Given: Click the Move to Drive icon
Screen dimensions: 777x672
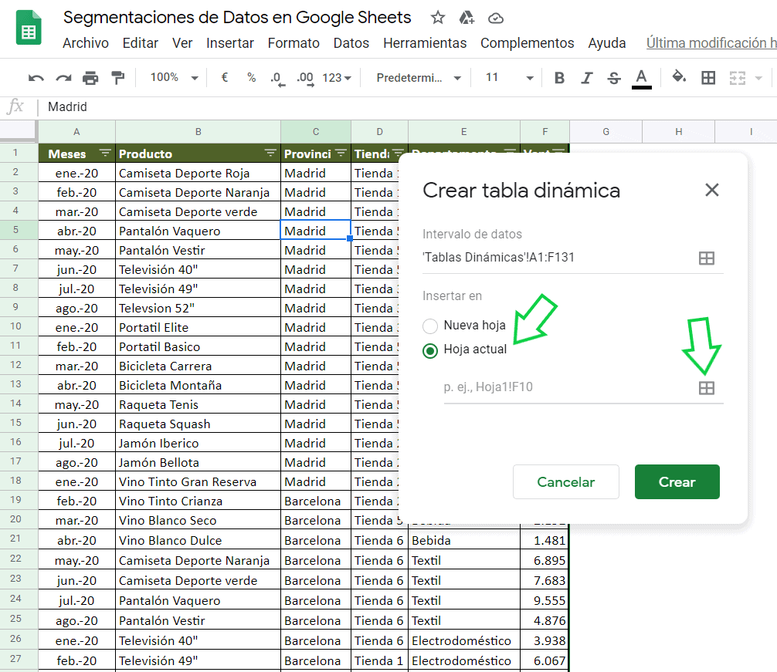Looking at the screenshot, I should pyautogui.click(x=467, y=18).
